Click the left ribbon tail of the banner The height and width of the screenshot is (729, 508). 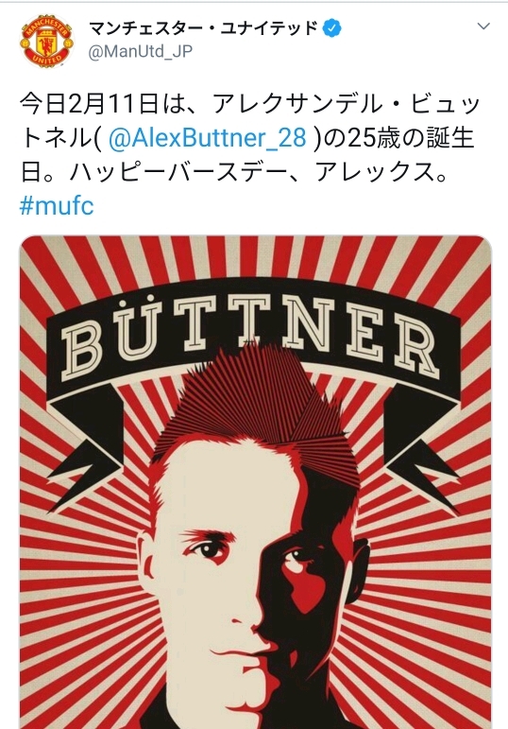click(x=86, y=453)
